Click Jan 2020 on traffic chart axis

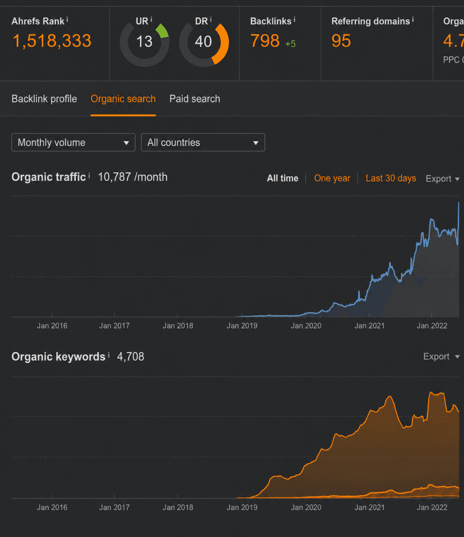click(306, 326)
